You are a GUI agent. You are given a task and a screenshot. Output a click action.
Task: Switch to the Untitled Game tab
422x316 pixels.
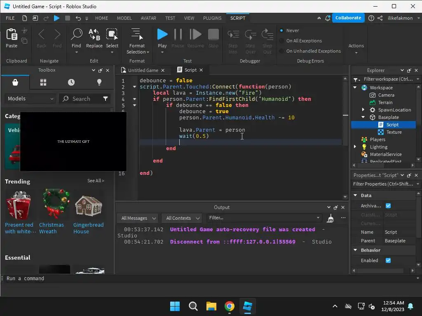tap(143, 70)
